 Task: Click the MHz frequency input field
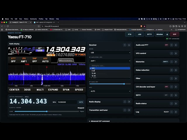[x=67, y=102]
